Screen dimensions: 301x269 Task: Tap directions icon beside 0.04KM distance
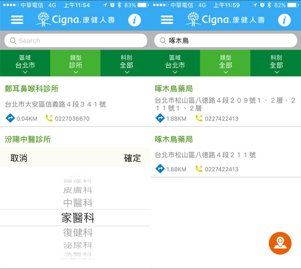point(10,118)
